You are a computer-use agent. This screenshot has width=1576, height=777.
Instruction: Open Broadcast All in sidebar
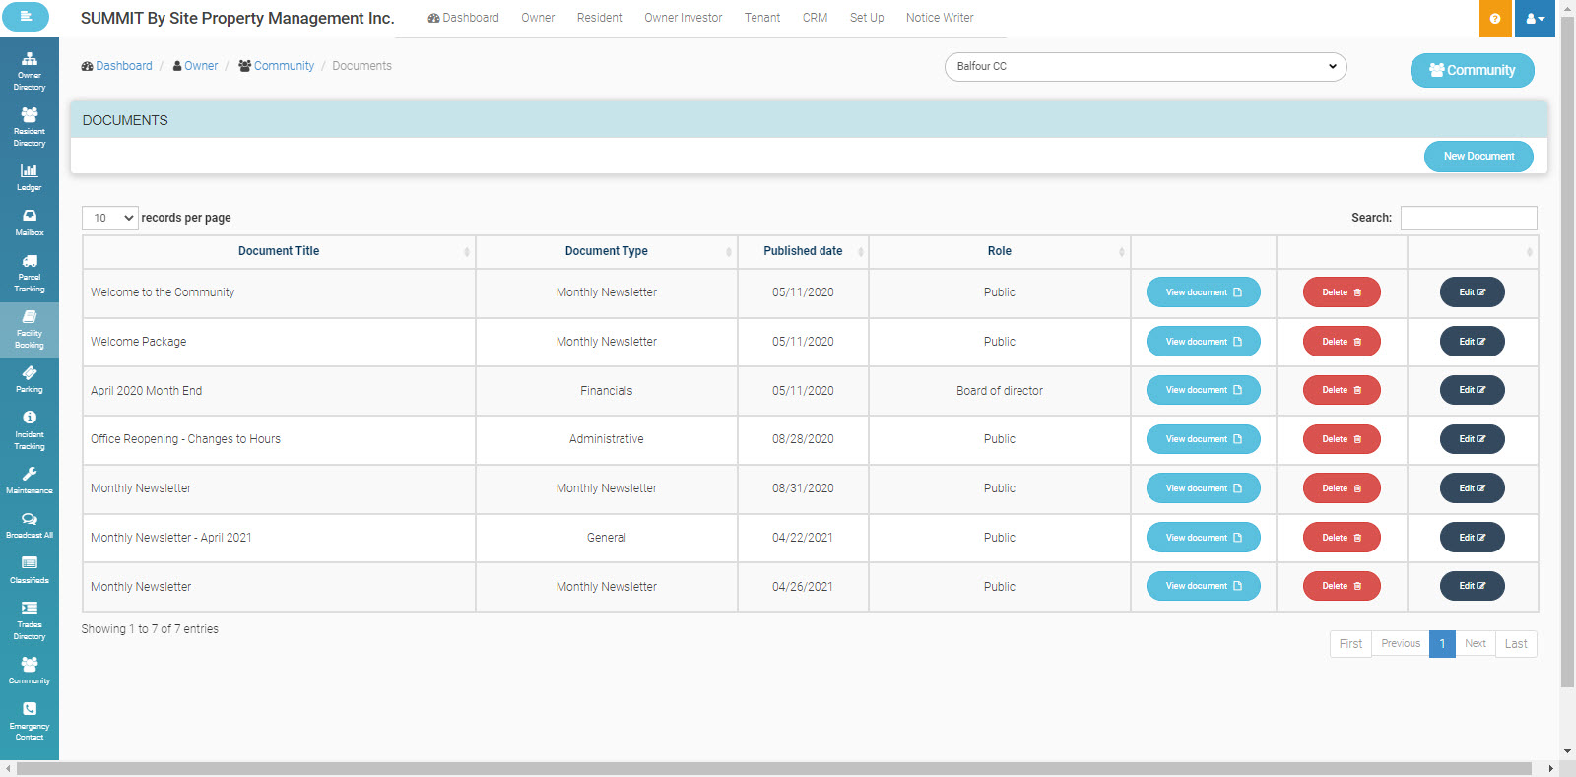click(x=30, y=525)
